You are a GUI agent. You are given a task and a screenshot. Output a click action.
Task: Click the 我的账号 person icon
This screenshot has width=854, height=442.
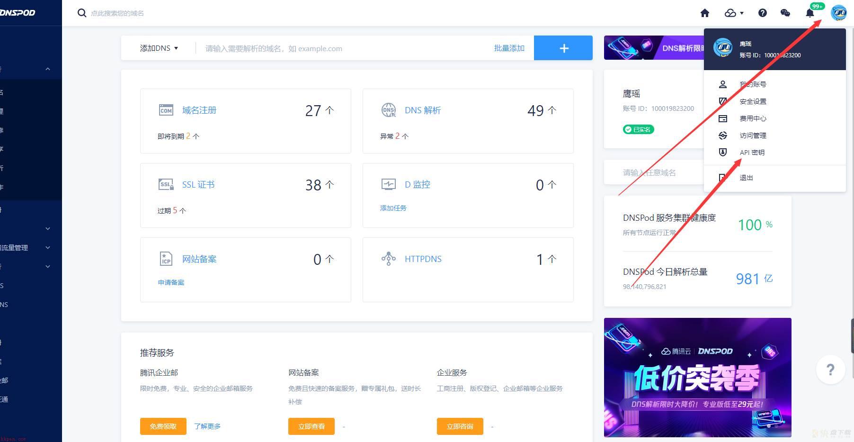pos(723,84)
